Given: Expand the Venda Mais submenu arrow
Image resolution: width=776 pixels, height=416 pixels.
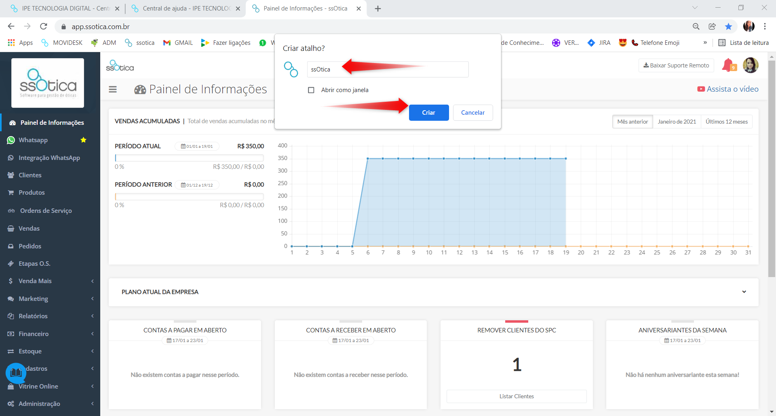Looking at the screenshot, I should click(x=93, y=281).
